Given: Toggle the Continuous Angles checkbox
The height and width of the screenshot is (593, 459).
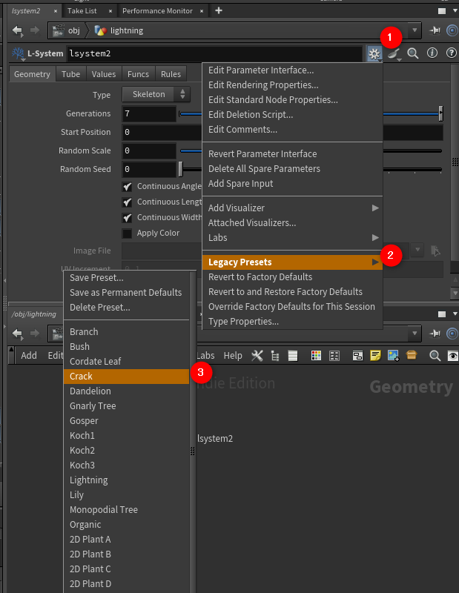Looking at the screenshot, I should (127, 187).
